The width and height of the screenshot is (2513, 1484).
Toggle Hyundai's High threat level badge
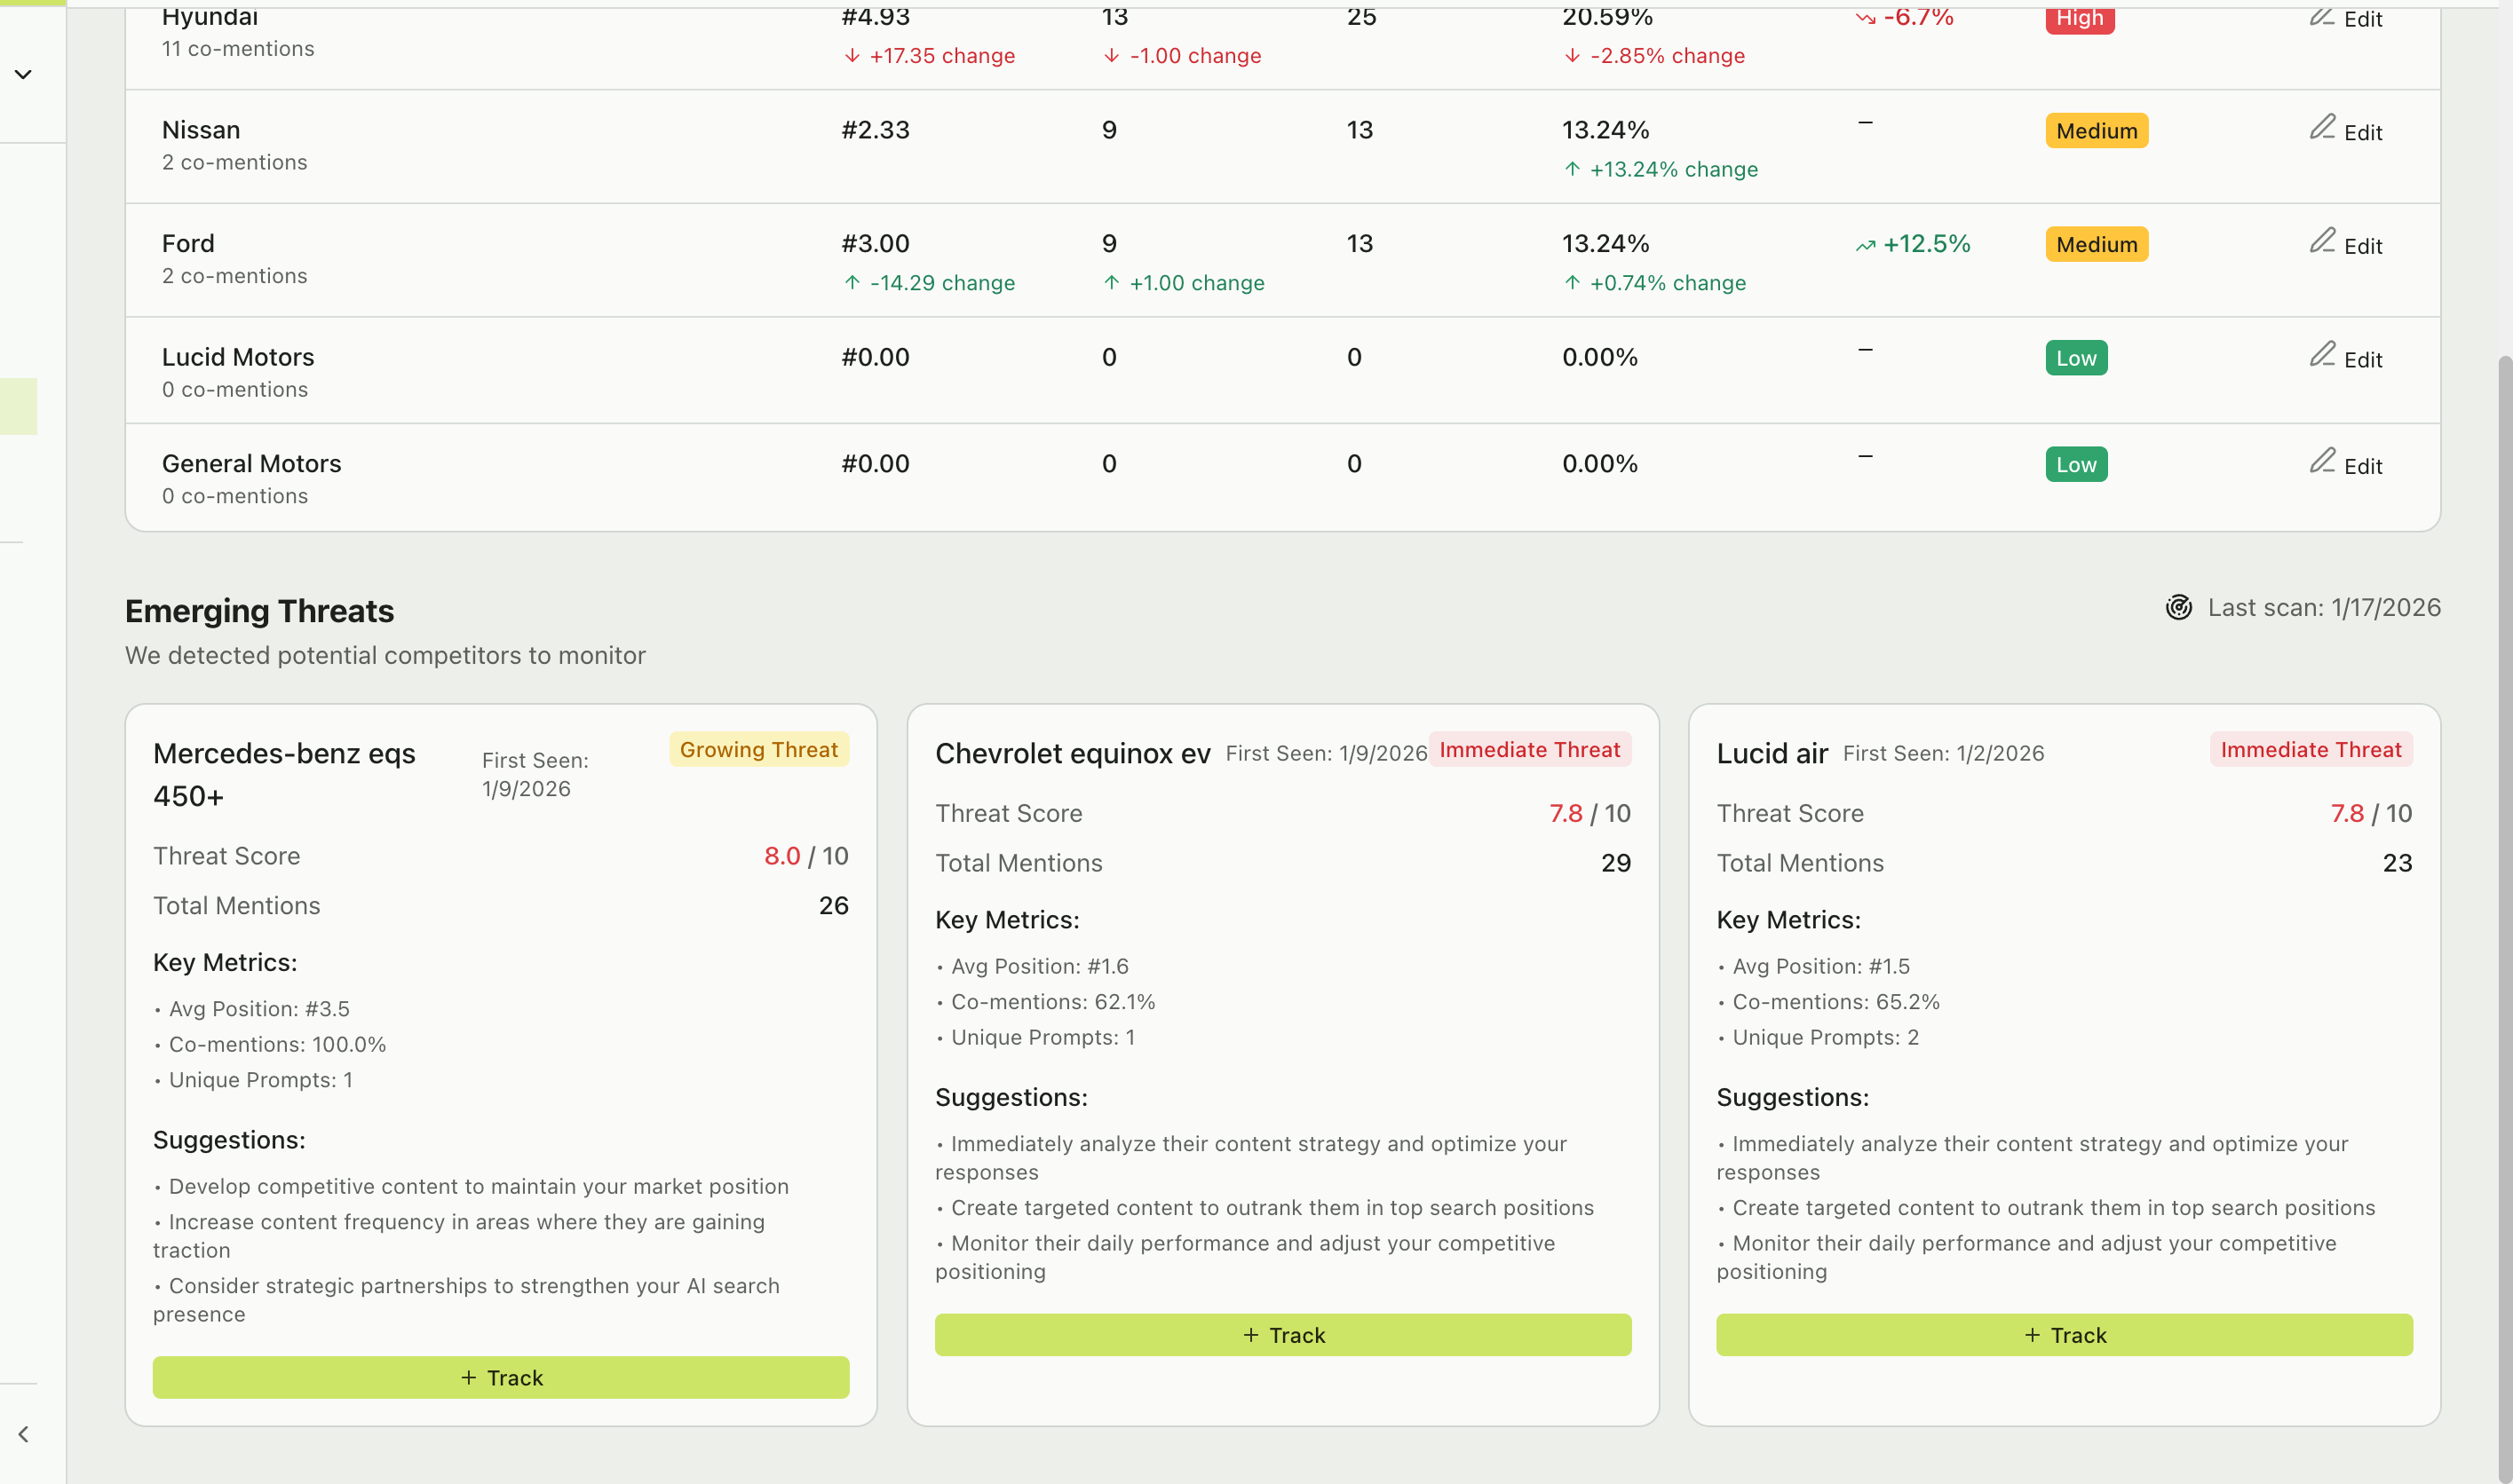point(2079,18)
